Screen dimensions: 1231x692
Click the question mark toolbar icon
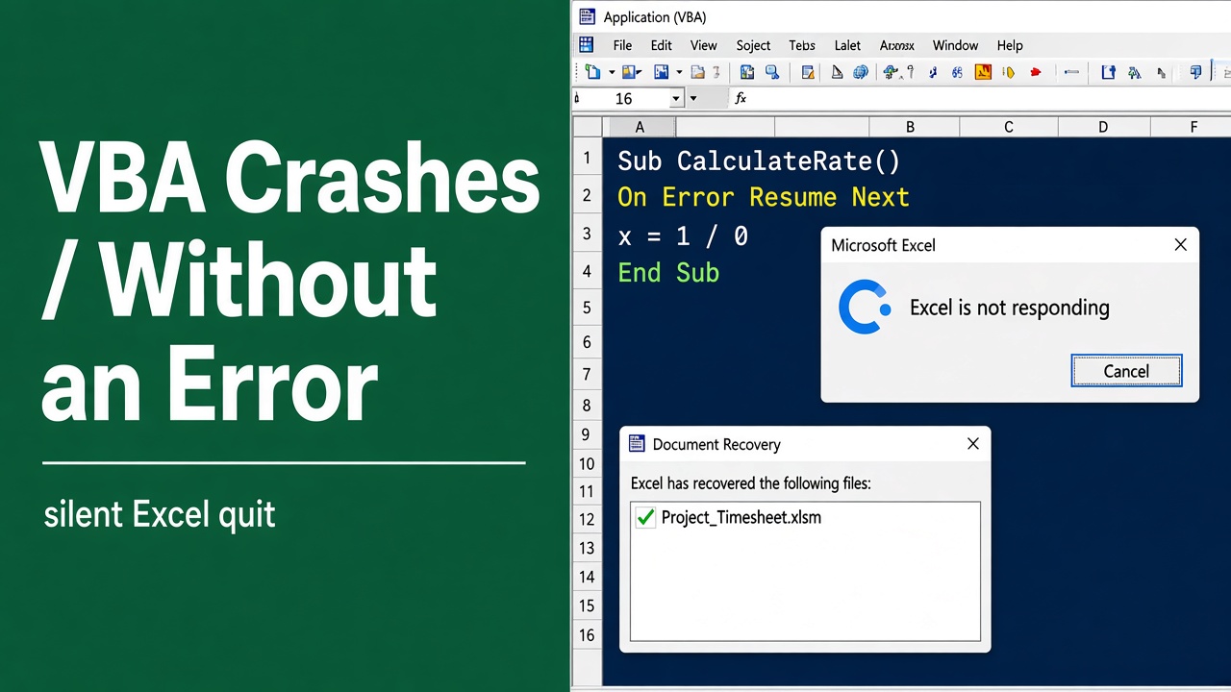911,72
